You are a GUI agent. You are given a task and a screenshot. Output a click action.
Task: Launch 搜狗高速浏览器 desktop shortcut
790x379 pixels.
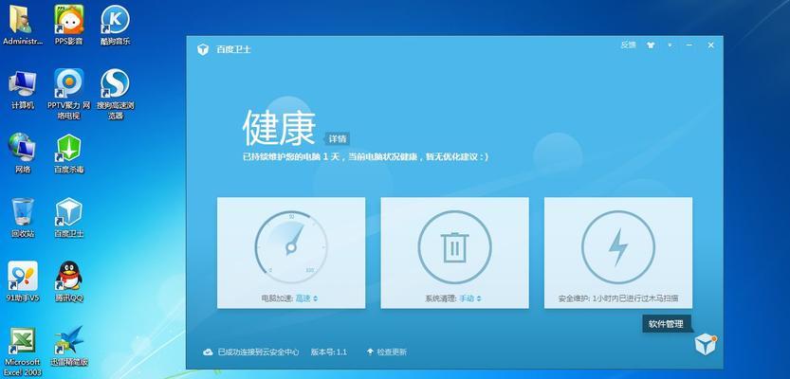pyautogui.click(x=116, y=94)
